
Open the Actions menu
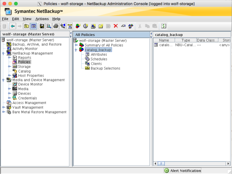[42, 19]
